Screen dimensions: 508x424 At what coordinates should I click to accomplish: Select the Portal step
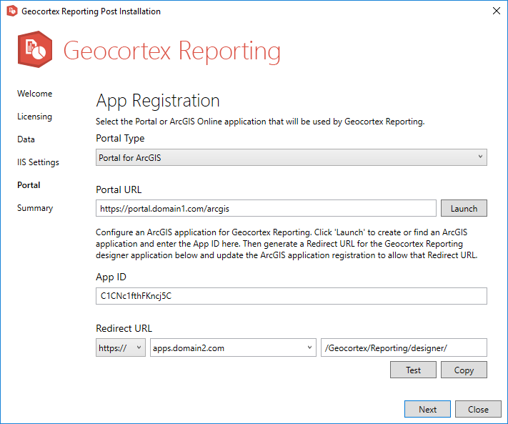click(x=29, y=185)
